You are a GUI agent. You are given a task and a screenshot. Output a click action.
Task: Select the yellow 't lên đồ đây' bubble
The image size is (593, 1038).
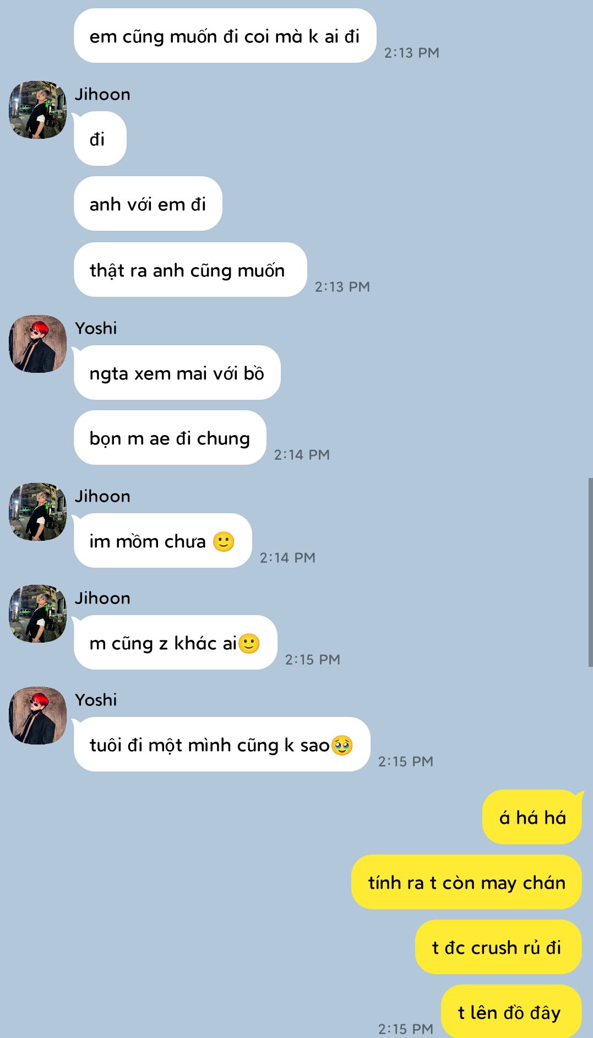[x=512, y=1012]
